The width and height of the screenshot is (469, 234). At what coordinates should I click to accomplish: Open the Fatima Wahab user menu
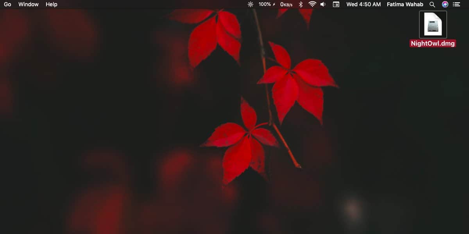405,4
